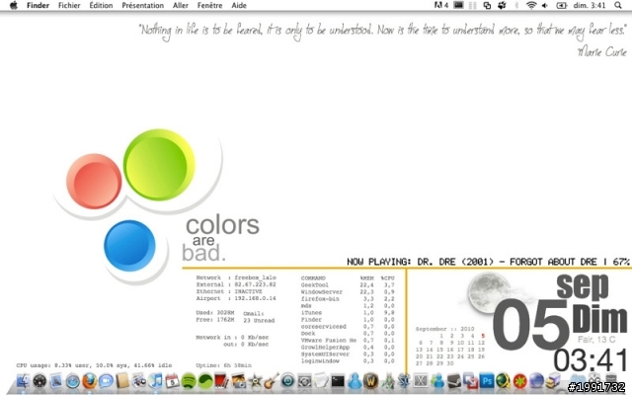Image resolution: width=632 pixels, height=395 pixels.
Task: Open the Apple menu
Action: (13, 5)
